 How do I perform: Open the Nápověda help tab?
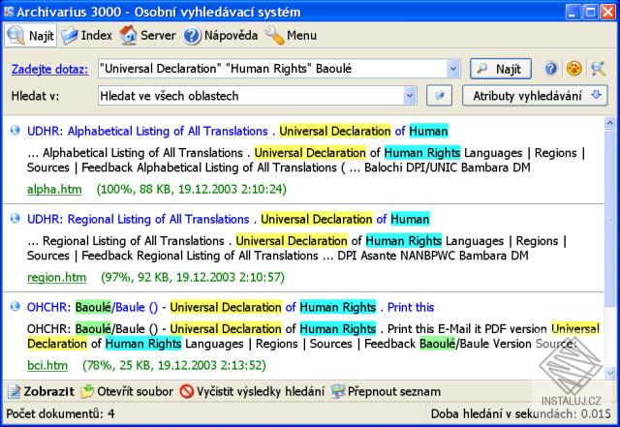[x=220, y=36]
